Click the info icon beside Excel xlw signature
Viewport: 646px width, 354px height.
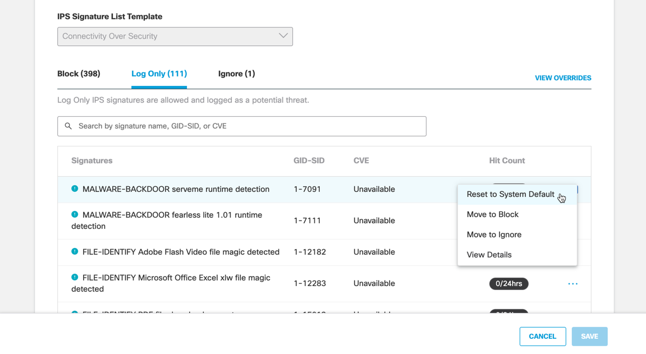click(x=75, y=278)
